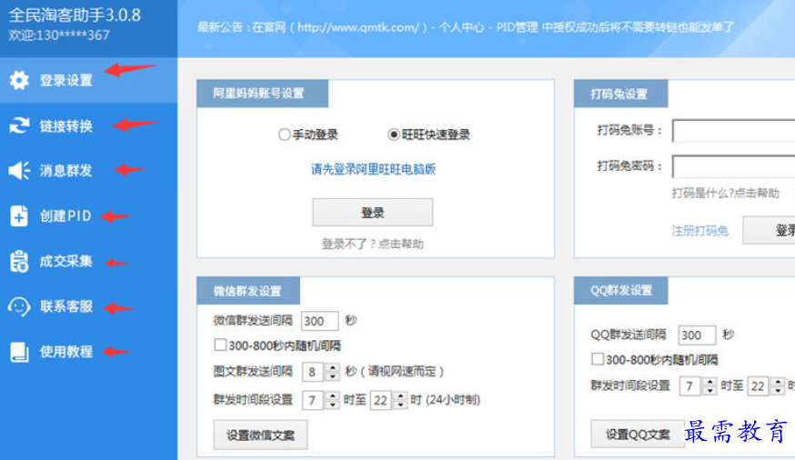Viewport: 795px width, 460px height.
Task: Click the 全民淘客助手3.0.8 title
Action: pos(75,15)
